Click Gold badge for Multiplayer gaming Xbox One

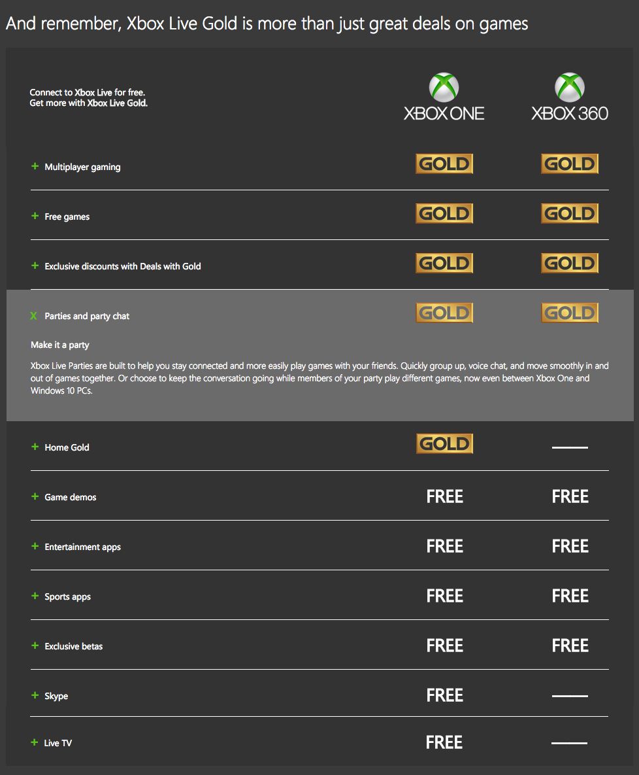point(444,164)
